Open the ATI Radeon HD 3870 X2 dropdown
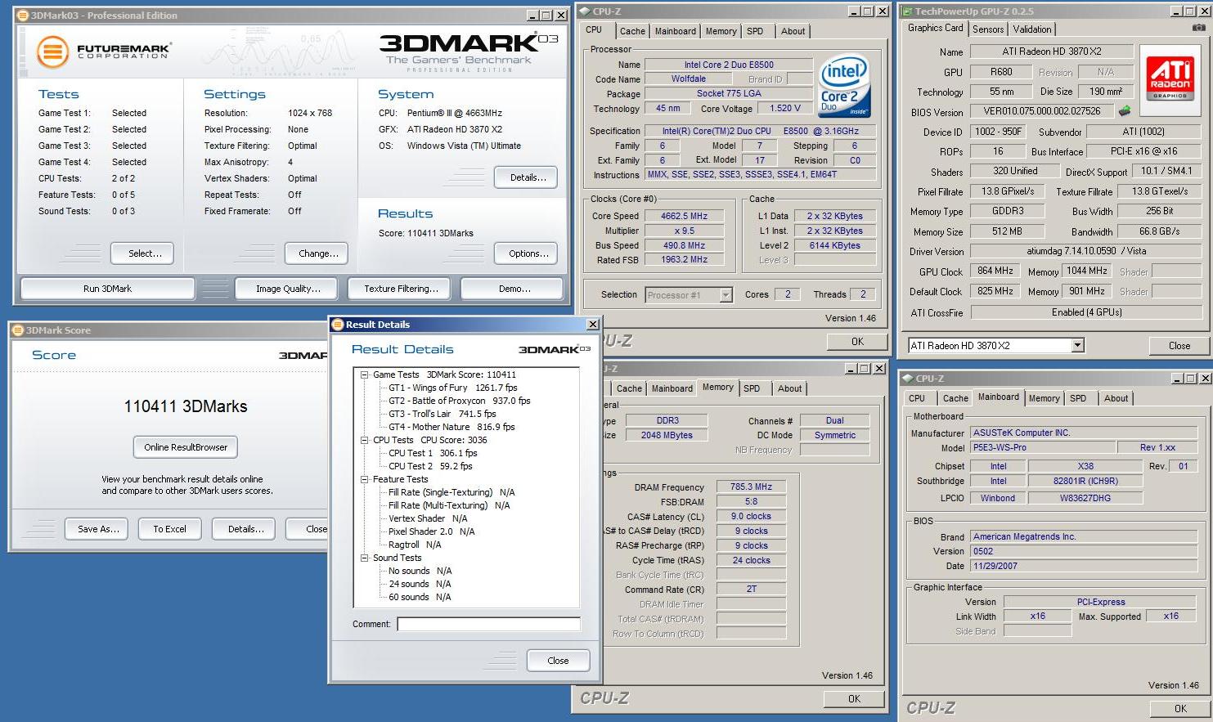This screenshot has height=722, width=1213. pos(1077,346)
